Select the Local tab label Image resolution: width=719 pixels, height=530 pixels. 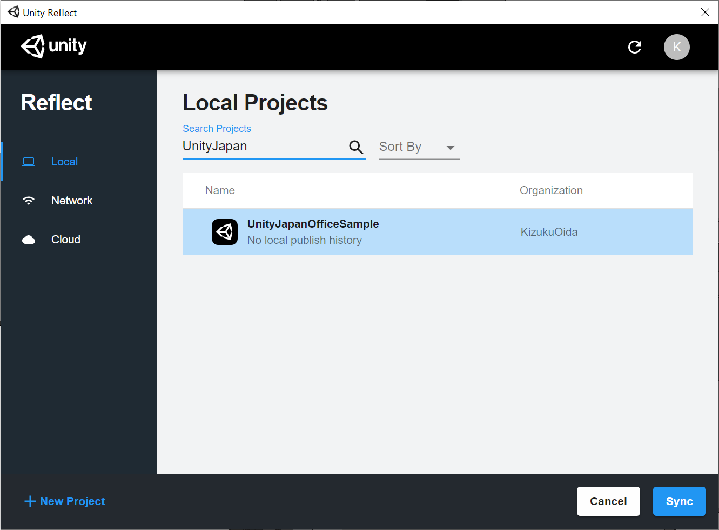click(x=64, y=162)
